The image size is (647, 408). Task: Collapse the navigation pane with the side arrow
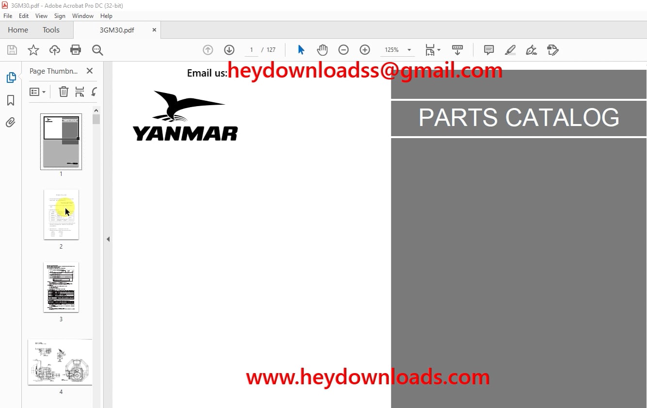108,239
